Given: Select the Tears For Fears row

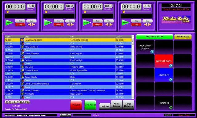Looking at the screenshot, I should (x=68, y=90).
